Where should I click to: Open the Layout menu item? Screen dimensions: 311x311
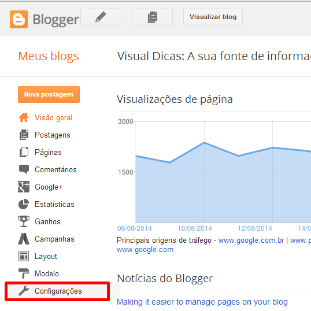38,256
